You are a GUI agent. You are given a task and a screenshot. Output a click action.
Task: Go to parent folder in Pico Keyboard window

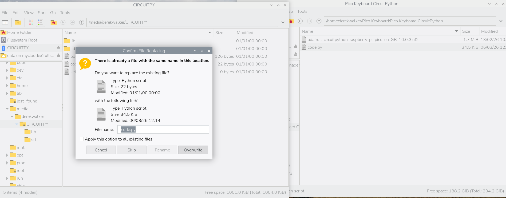tap(319, 21)
